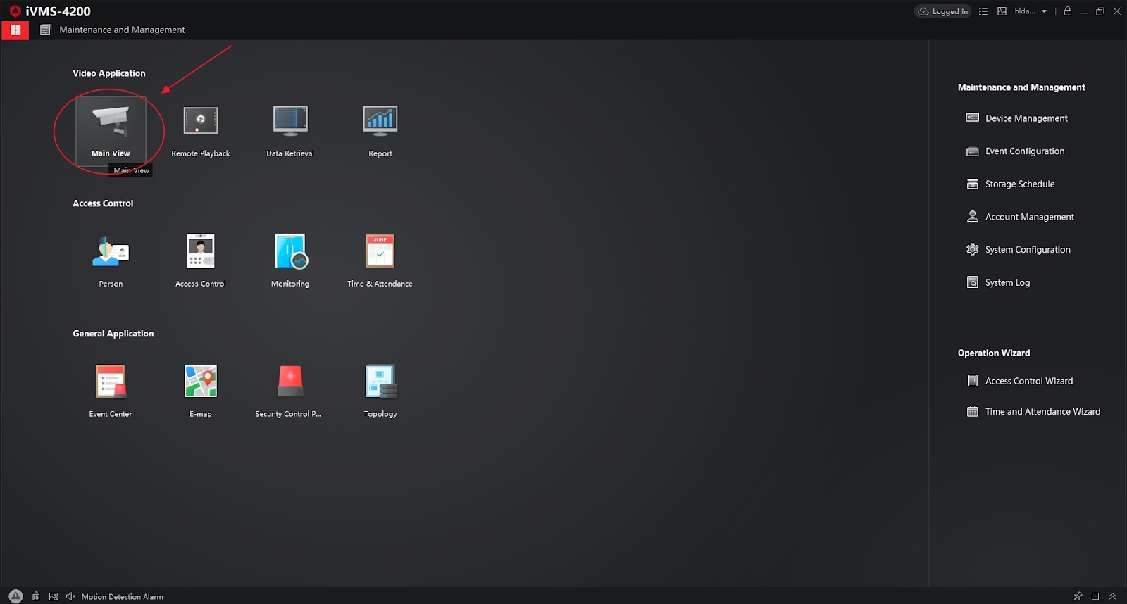Launch the E-map module
The width and height of the screenshot is (1127, 604).
201,391
